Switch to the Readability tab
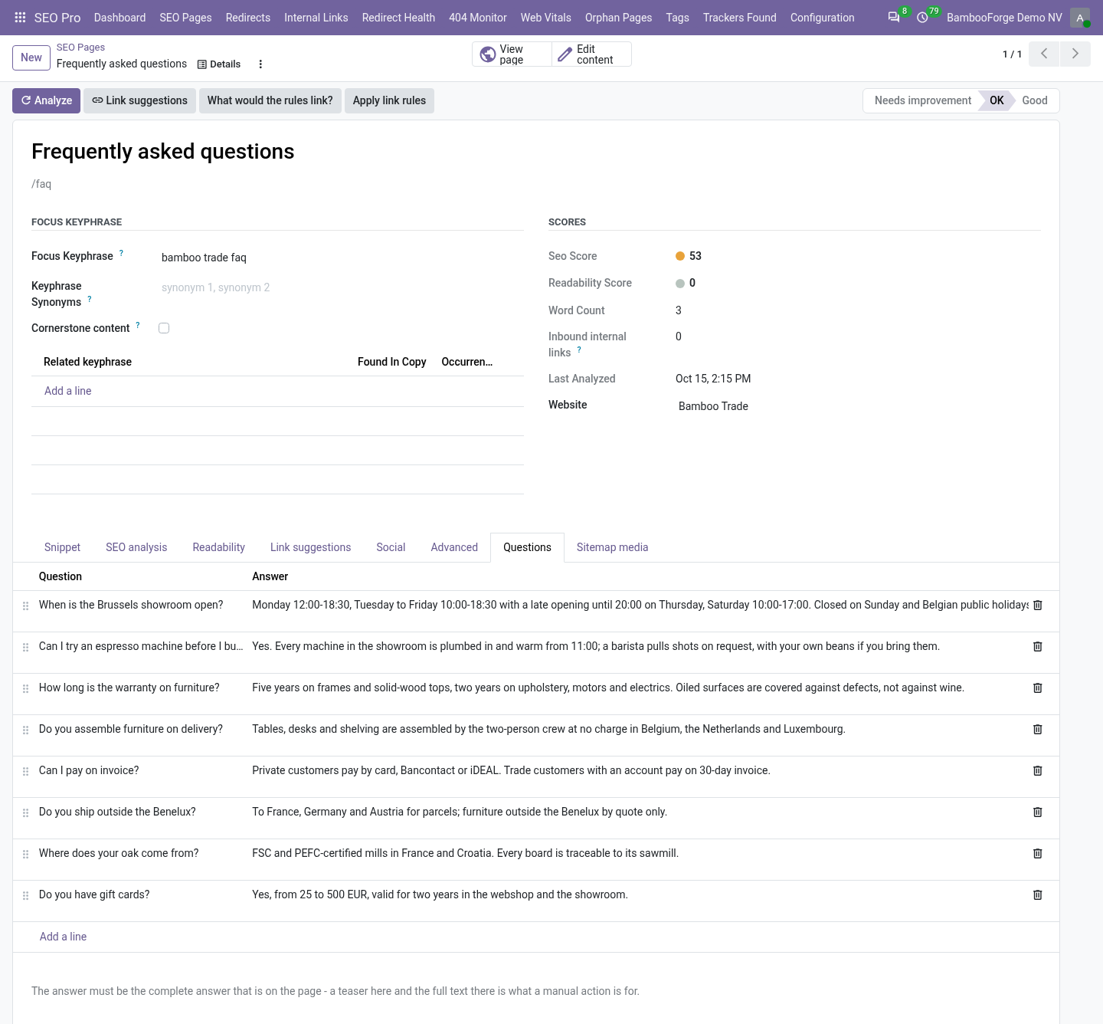1103x1024 pixels. click(x=219, y=547)
